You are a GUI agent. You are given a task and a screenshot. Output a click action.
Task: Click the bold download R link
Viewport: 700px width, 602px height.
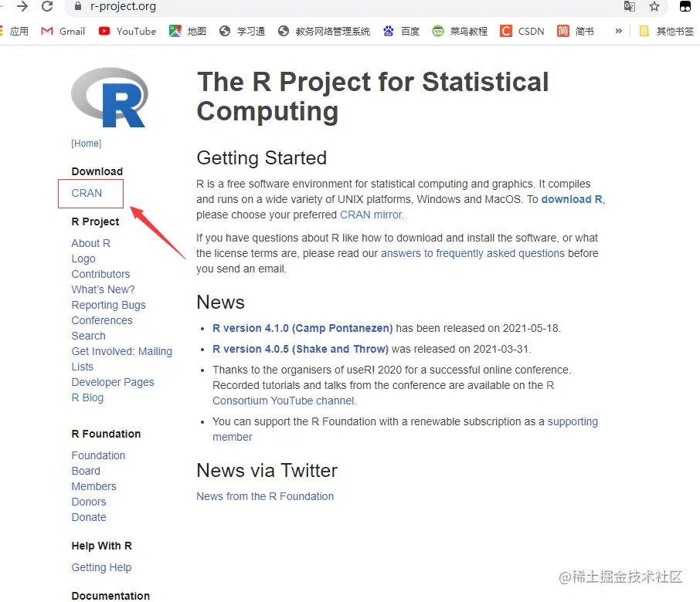click(572, 199)
